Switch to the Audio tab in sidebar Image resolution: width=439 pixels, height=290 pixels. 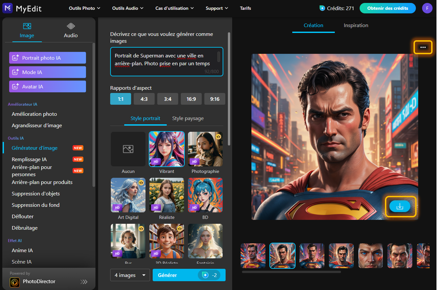(x=71, y=31)
